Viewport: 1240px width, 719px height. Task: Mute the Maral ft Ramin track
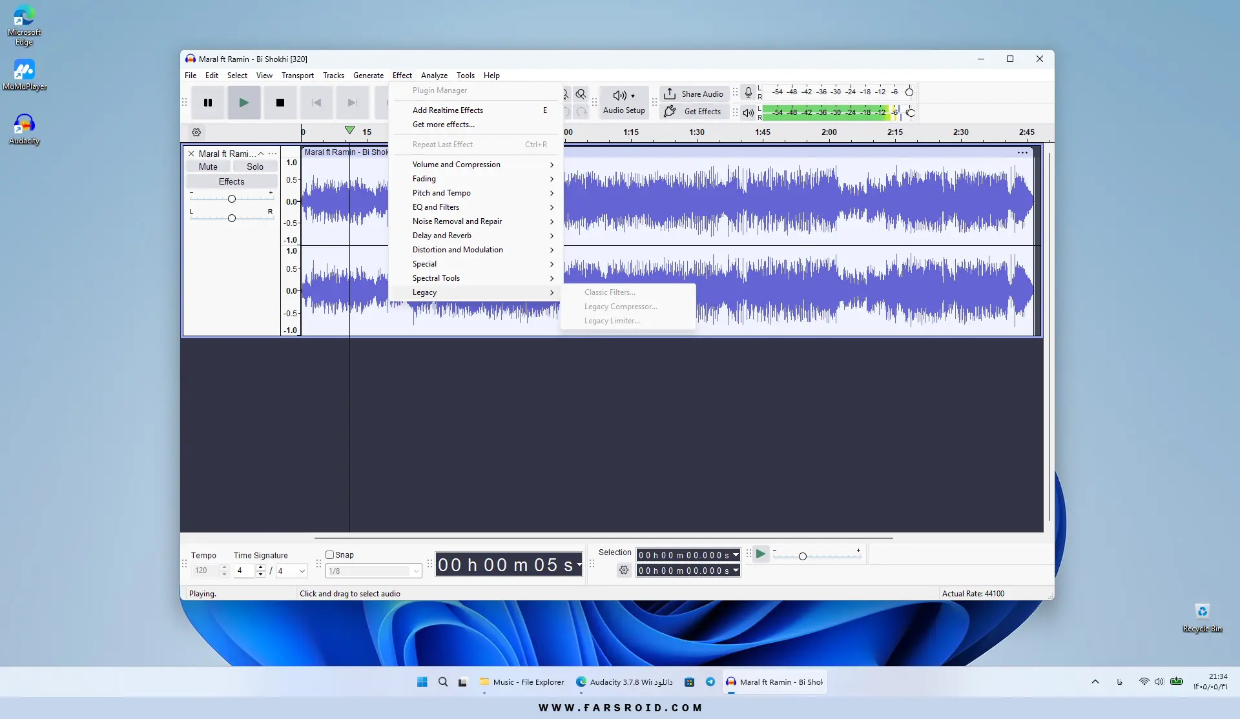208,167
